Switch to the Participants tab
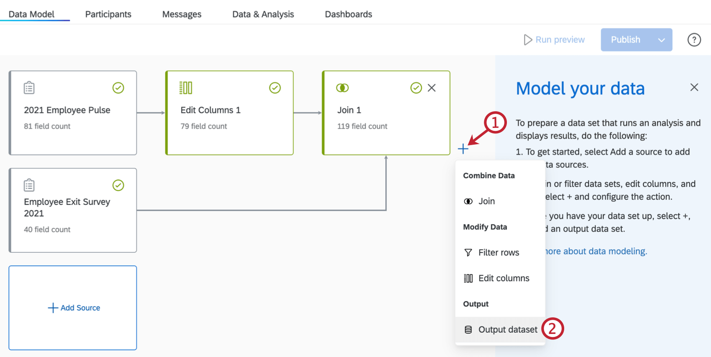711x357 pixels. [x=108, y=14]
